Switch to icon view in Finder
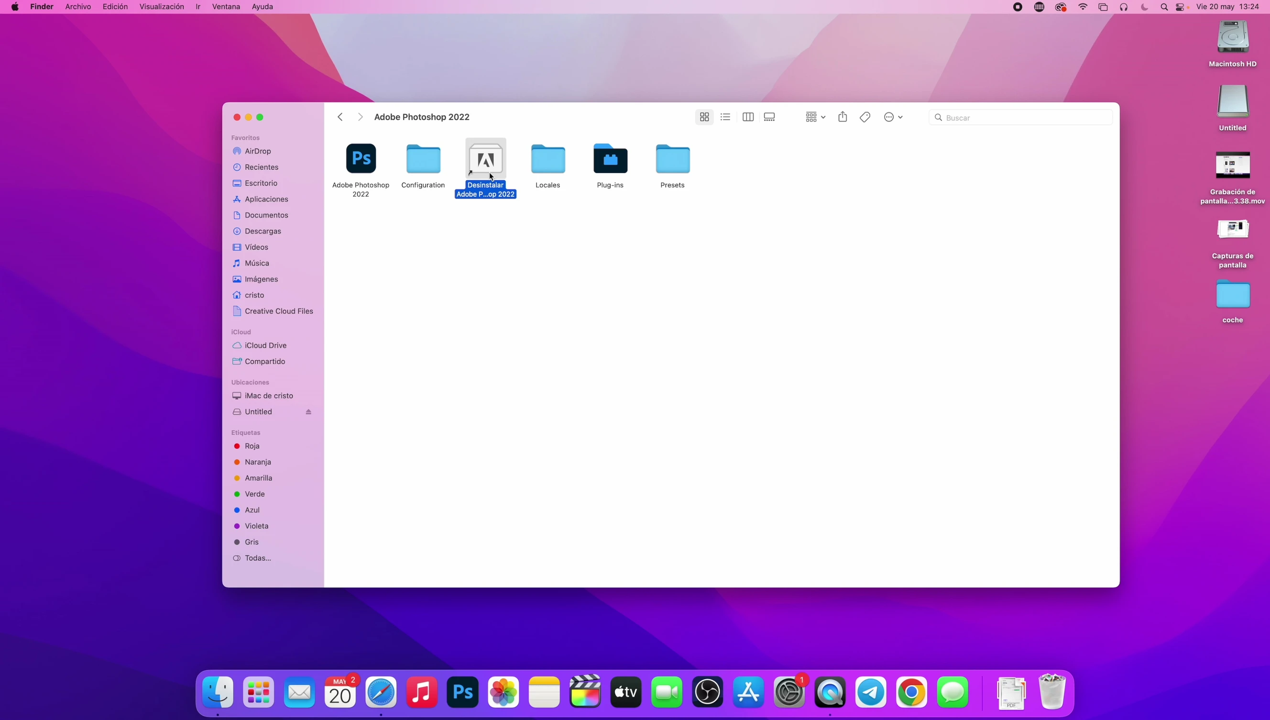1270x720 pixels. (704, 117)
